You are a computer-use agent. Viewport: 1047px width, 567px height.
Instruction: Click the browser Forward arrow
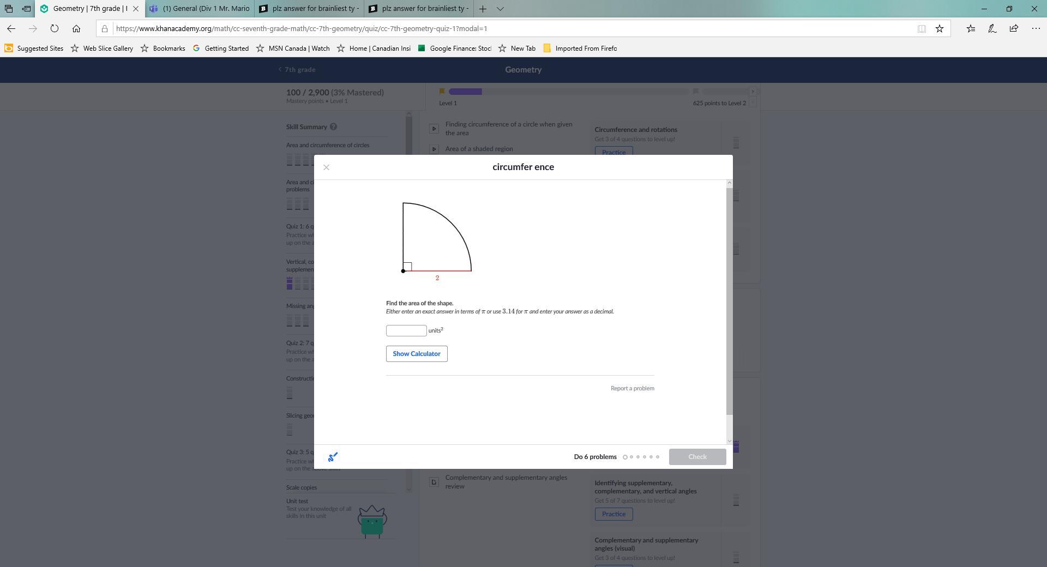click(33, 28)
